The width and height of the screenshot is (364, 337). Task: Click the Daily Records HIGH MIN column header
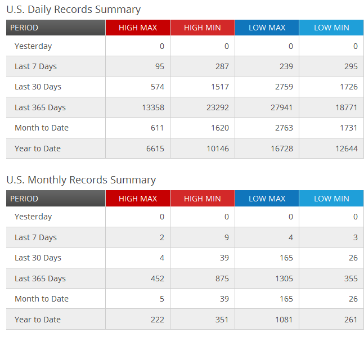(x=203, y=28)
